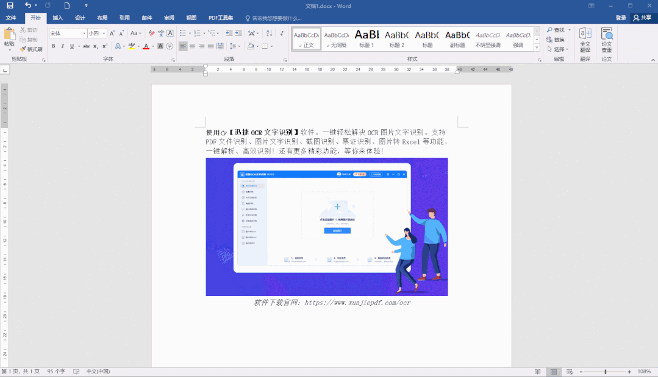The height and width of the screenshot is (377, 658).
Task: Increase font size with grow font icon
Action: tap(112, 33)
